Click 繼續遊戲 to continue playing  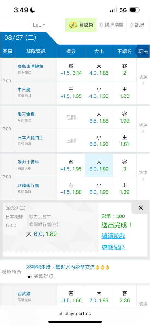[113, 236]
